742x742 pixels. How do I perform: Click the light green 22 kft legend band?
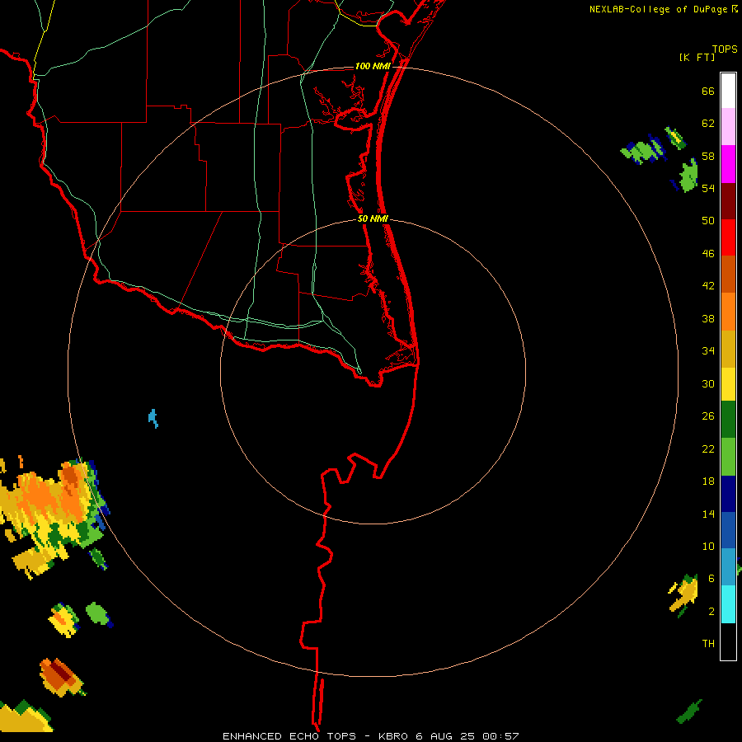(x=728, y=457)
